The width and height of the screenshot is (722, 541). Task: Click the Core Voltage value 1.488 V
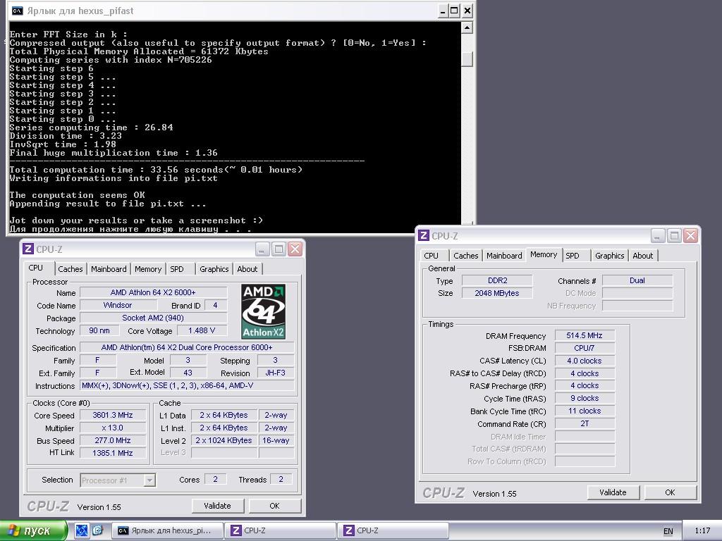[202, 331]
